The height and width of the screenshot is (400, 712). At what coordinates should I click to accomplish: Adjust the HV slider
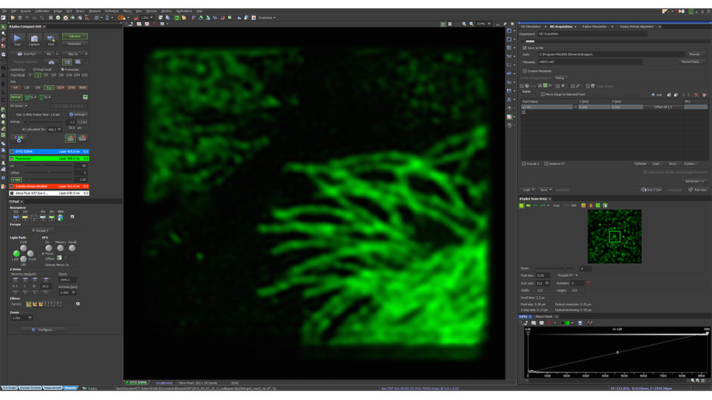click(49, 166)
